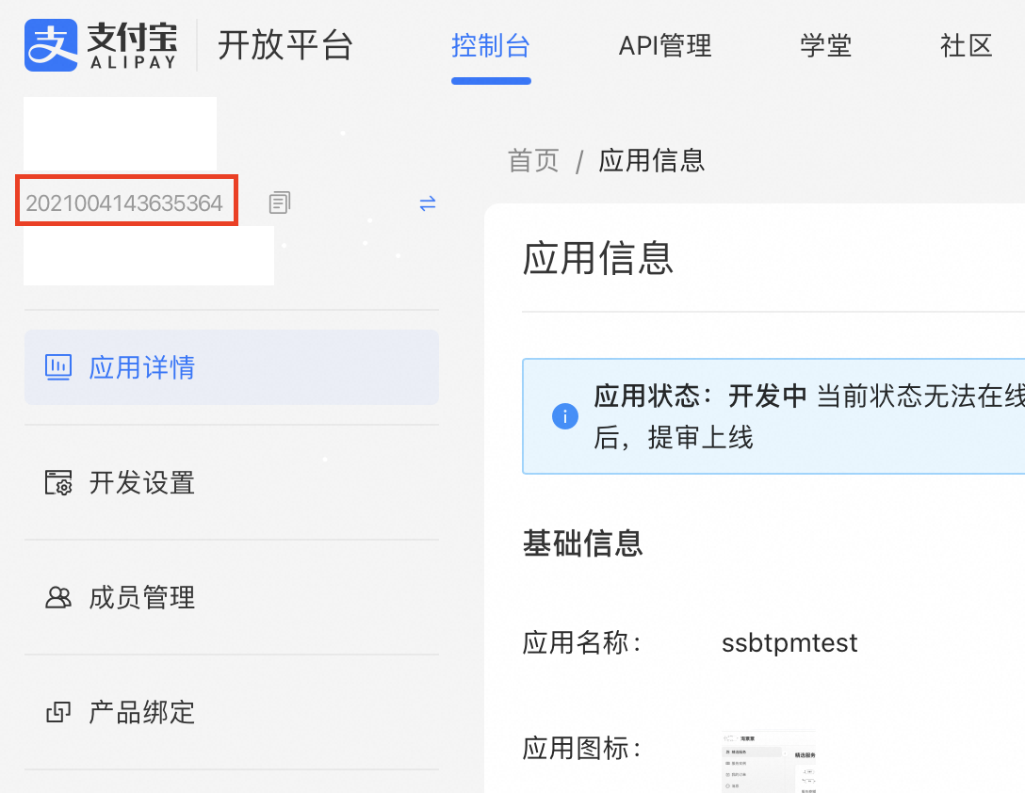Click the ssbtpmtest application name
This screenshot has height=793, width=1025.
point(789,642)
